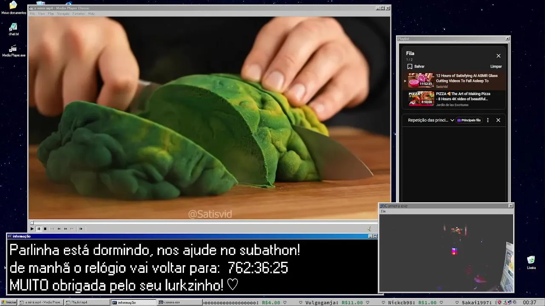
Task: Fast-forward the video playback
Action: (x=65, y=229)
